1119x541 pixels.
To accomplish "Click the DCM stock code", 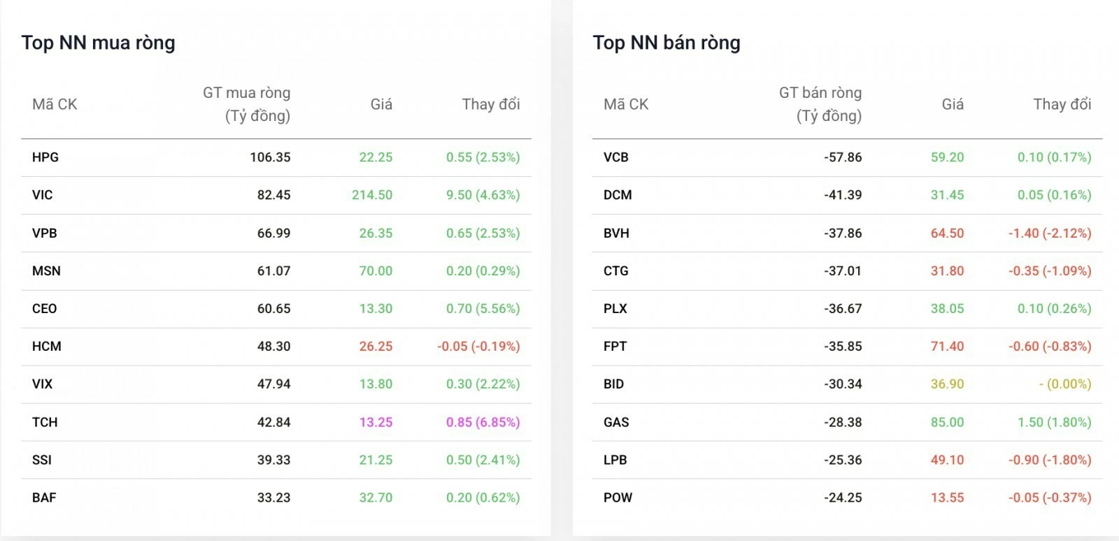I will pos(618,195).
